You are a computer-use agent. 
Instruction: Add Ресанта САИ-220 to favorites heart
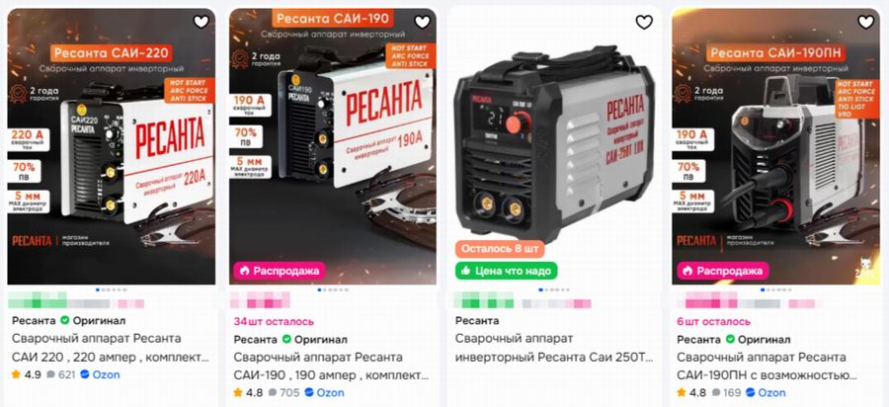202,22
